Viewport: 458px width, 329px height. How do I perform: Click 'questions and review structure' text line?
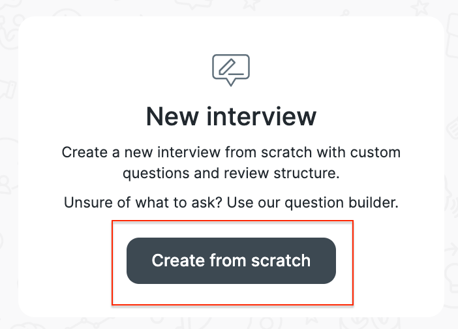coord(231,174)
